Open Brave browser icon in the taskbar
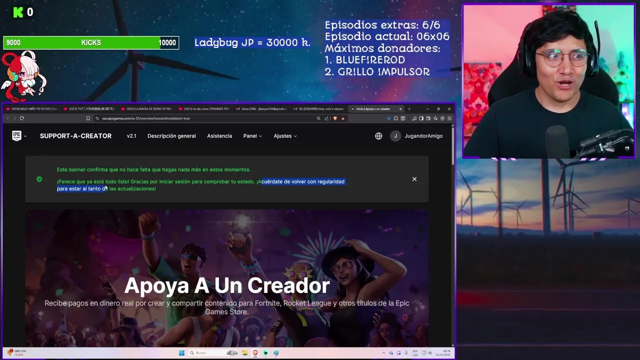Viewport: 640px width, 360px height. tap(255, 353)
